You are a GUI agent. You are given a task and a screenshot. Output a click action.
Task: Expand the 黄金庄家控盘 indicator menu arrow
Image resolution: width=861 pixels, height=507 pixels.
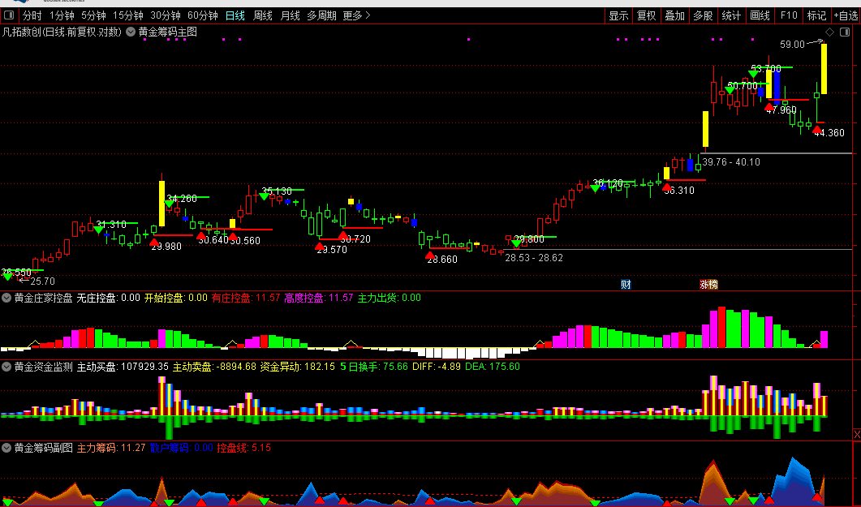pyautogui.click(x=6, y=298)
